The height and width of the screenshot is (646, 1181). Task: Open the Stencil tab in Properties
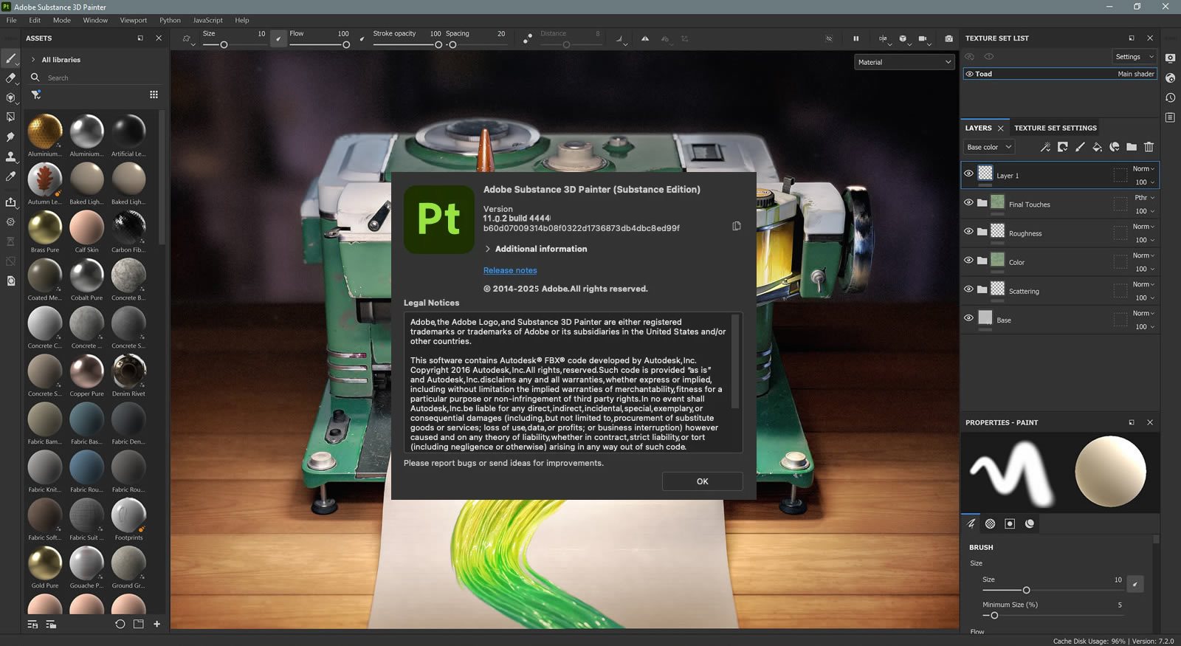coord(1010,523)
